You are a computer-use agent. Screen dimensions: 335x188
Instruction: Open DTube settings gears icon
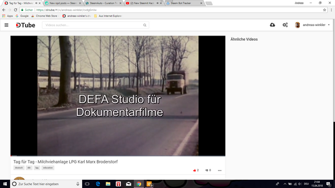pos(285,25)
